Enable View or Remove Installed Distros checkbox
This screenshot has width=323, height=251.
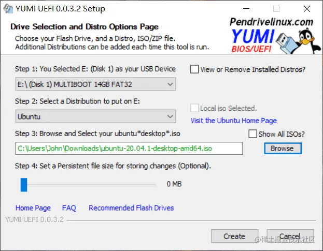(x=194, y=69)
